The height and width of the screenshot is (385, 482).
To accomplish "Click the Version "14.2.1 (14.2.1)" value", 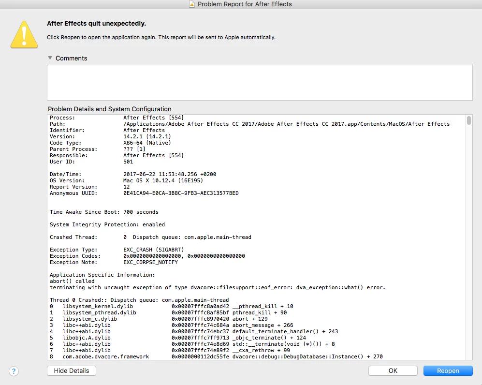I will coord(147,136).
